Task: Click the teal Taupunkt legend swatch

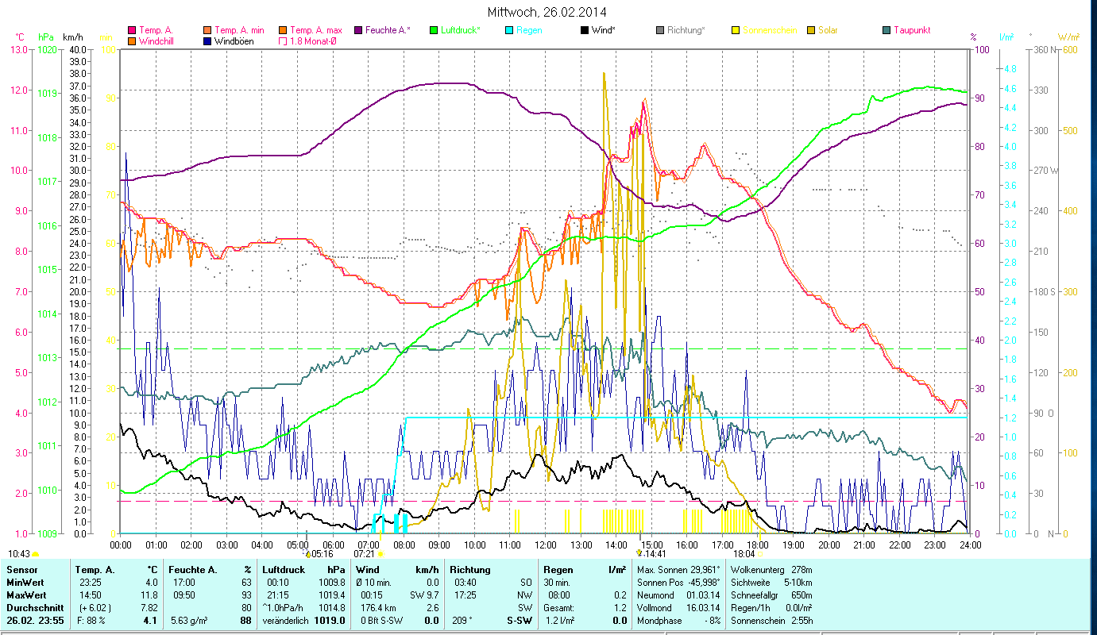Action: pos(886,30)
